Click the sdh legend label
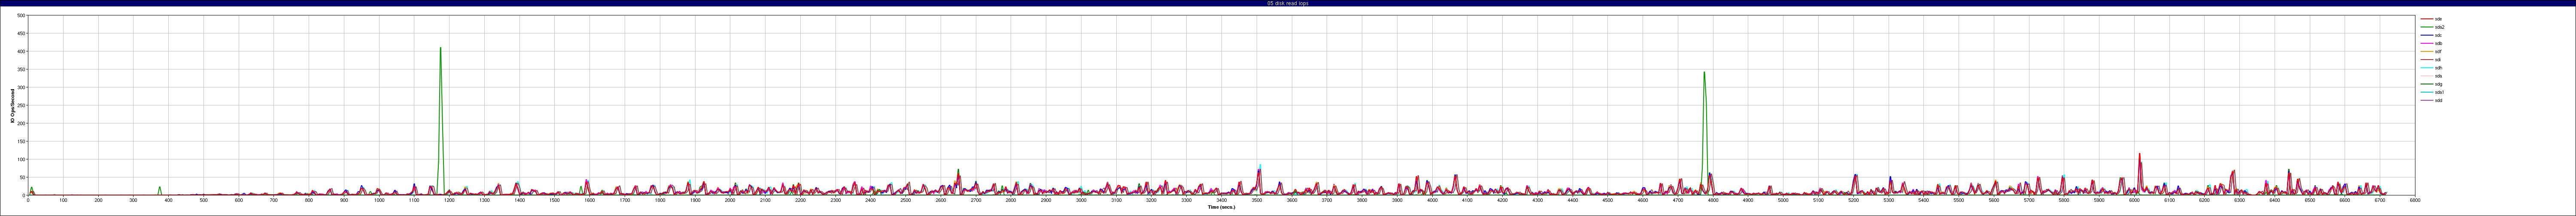The image size is (2576, 216). (2438, 68)
